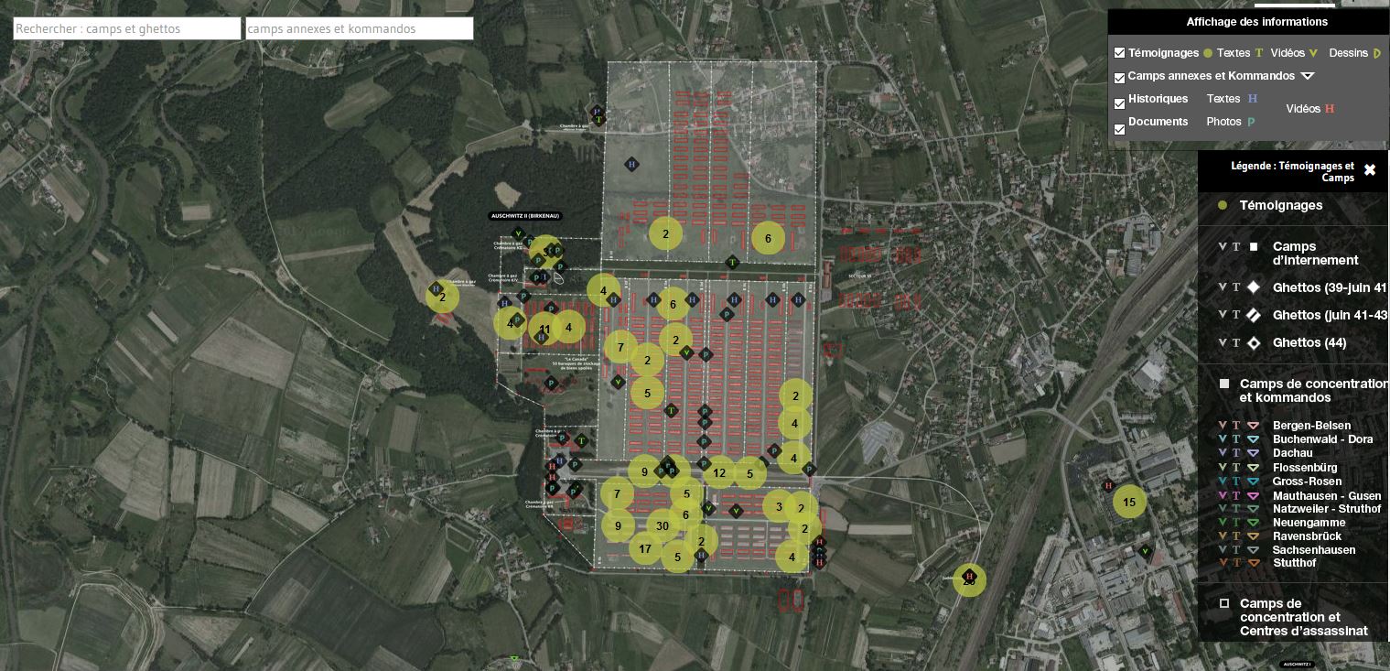Uncheck the Documents checkbox

pyautogui.click(x=1119, y=129)
